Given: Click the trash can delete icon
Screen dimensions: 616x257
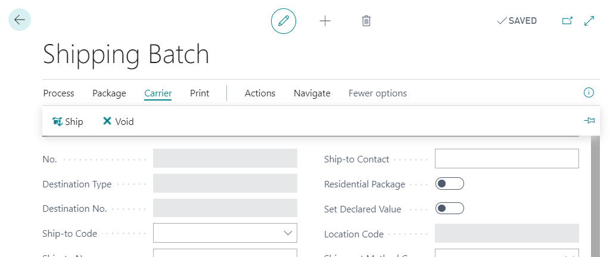Looking at the screenshot, I should pyautogui.click(x=366, y=21).
